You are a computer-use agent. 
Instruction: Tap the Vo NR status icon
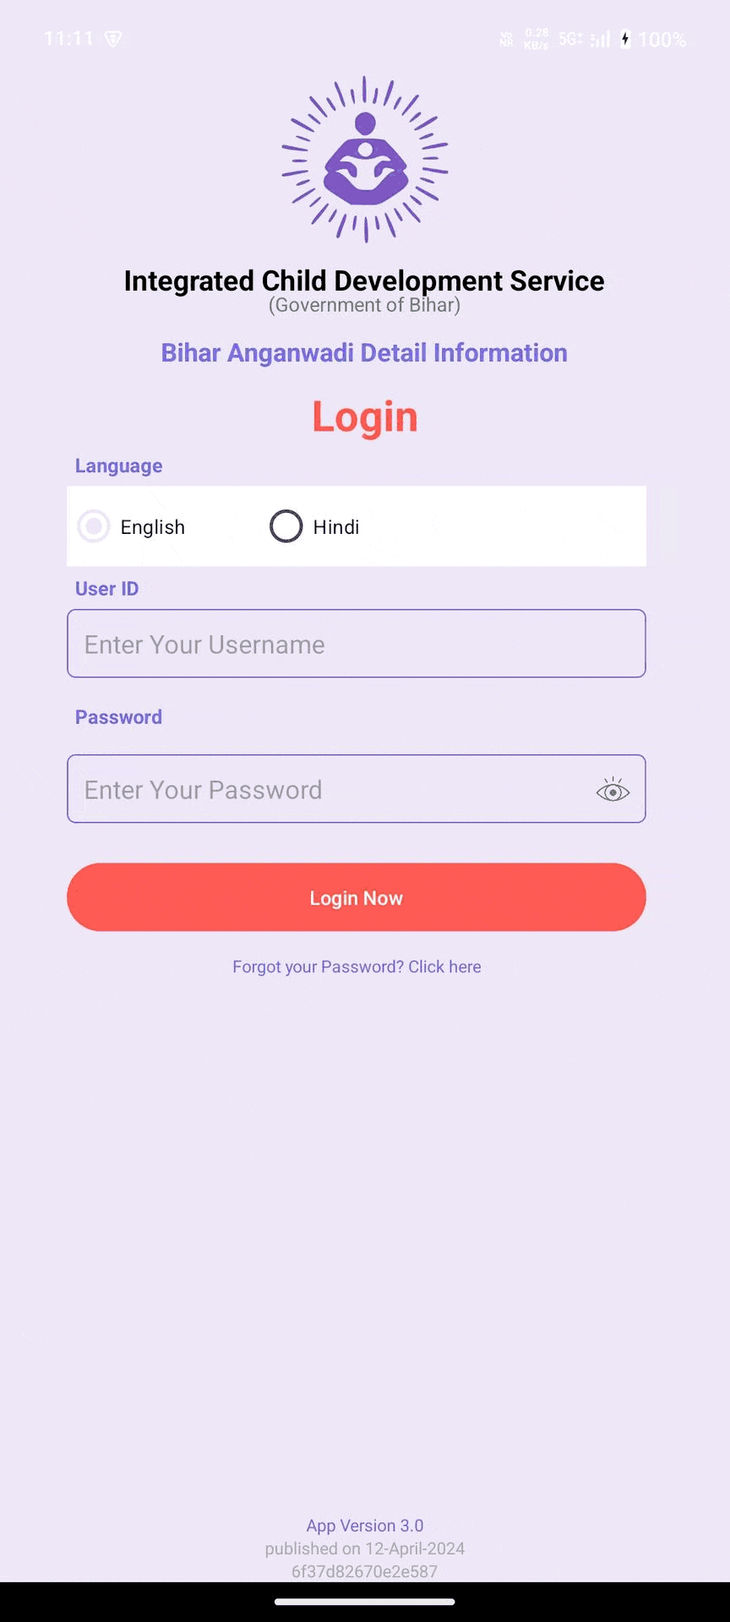click(x=506, y=39)
